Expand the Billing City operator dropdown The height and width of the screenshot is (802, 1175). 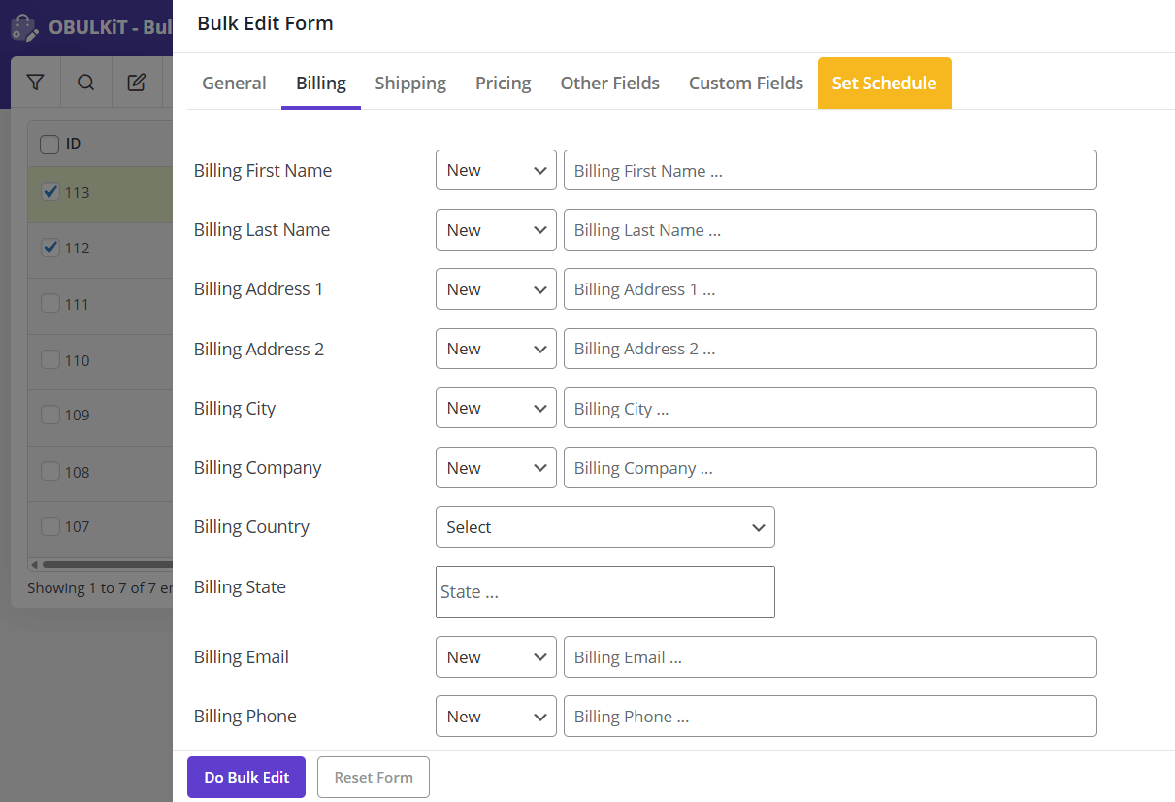[x=496, y=409]
